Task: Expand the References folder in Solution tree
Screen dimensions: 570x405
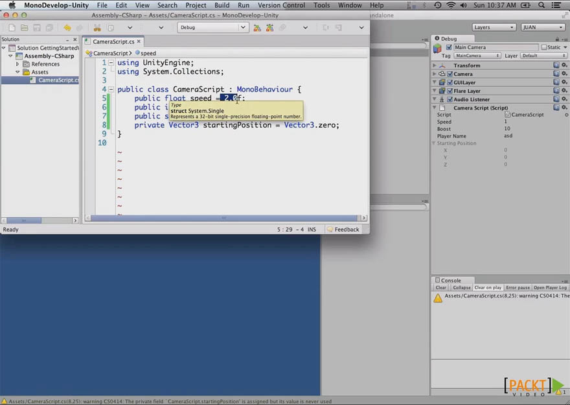Action: click(x=17, y=64)
